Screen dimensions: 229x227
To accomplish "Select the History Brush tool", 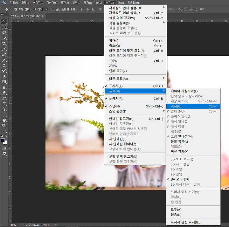I will tap(4, 71).
